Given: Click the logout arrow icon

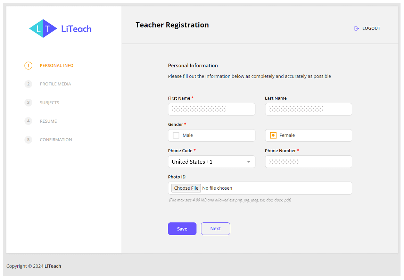Looking at the screenshot, I should pos(357,28).
